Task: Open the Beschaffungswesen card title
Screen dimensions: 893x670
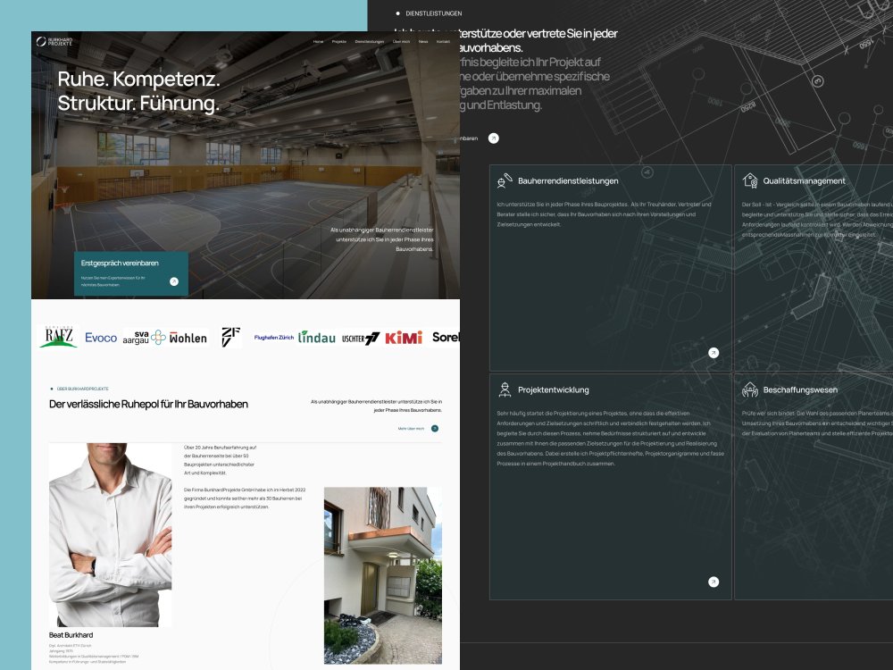Action: coord(800,389)
